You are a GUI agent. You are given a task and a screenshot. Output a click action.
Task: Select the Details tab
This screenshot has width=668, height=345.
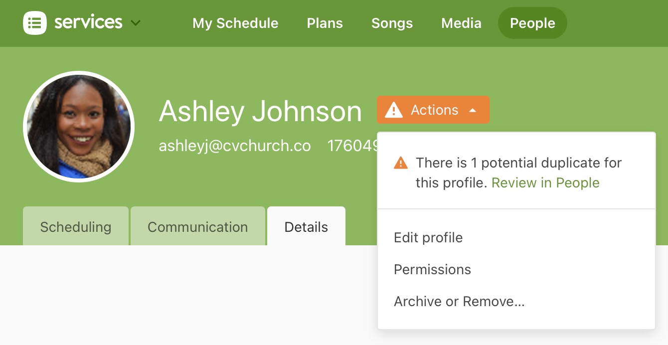(x=306, y=227)
